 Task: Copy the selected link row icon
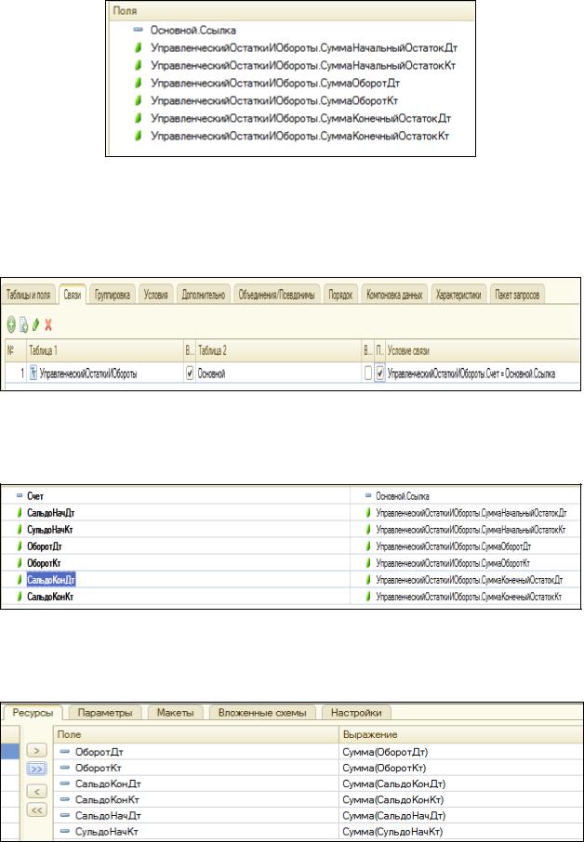click(23, 324)
